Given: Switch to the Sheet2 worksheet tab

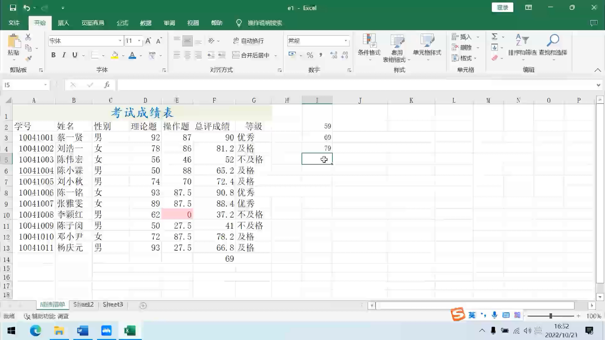Looking at the screenshot, I should pyautogui.click(x=84, y=304).
